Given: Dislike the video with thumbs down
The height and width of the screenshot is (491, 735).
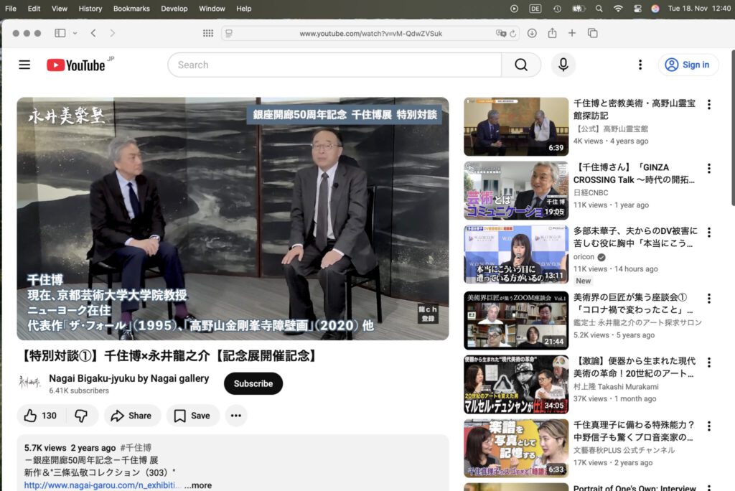Looking at the screenshot, I should coord(82,416).
